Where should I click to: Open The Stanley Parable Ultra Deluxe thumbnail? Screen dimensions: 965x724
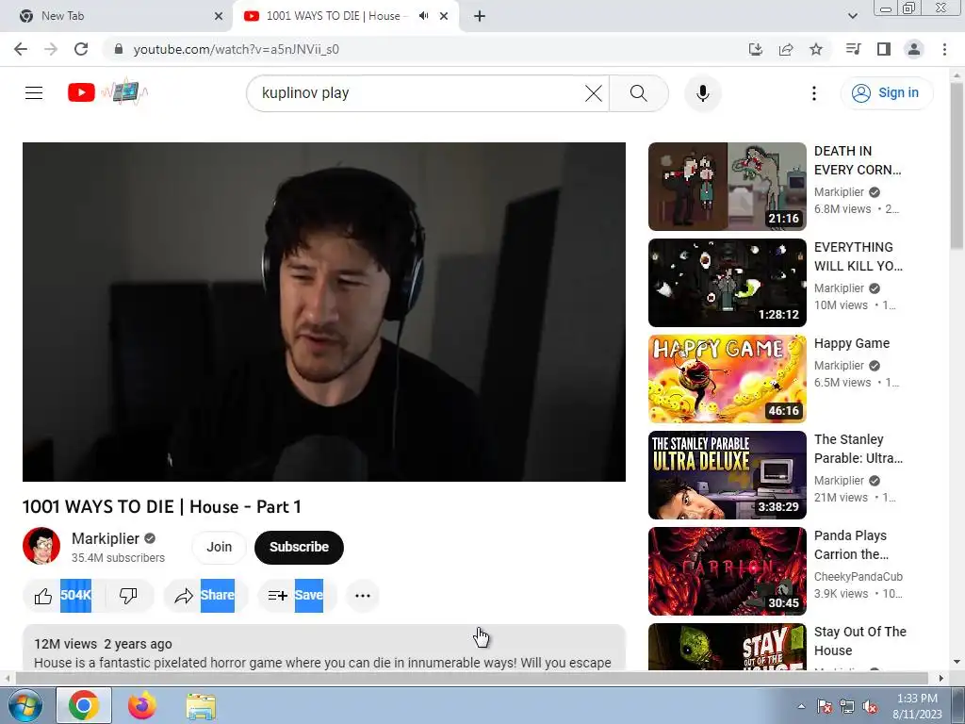727,475
